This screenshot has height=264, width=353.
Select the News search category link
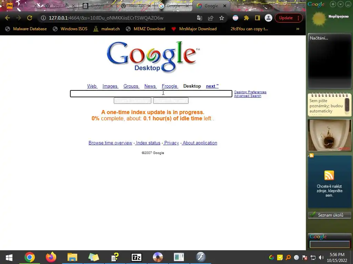(x=150, y=86)
